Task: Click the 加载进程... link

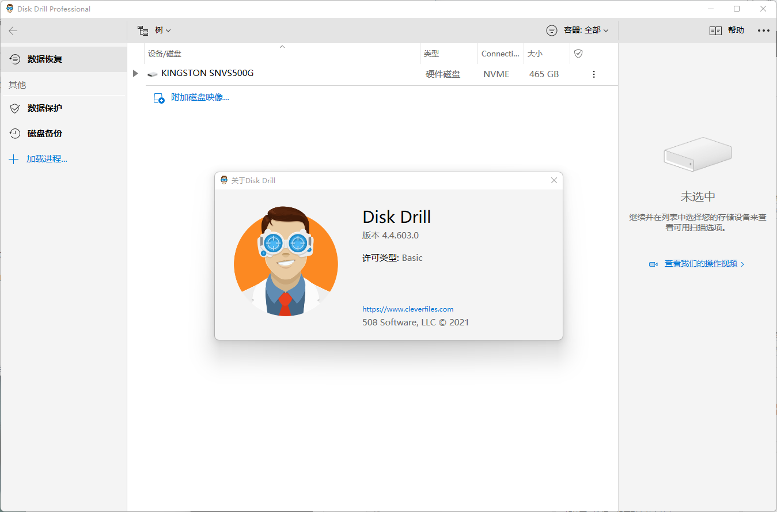Action: coord(47,159)
